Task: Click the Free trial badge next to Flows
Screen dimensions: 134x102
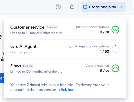Action: point(28,66)
